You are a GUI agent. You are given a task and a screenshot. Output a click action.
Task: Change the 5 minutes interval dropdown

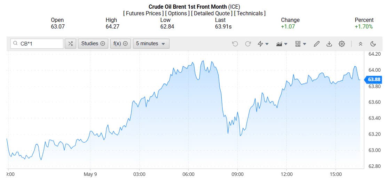pyautogui.click(x=151, y=43)
